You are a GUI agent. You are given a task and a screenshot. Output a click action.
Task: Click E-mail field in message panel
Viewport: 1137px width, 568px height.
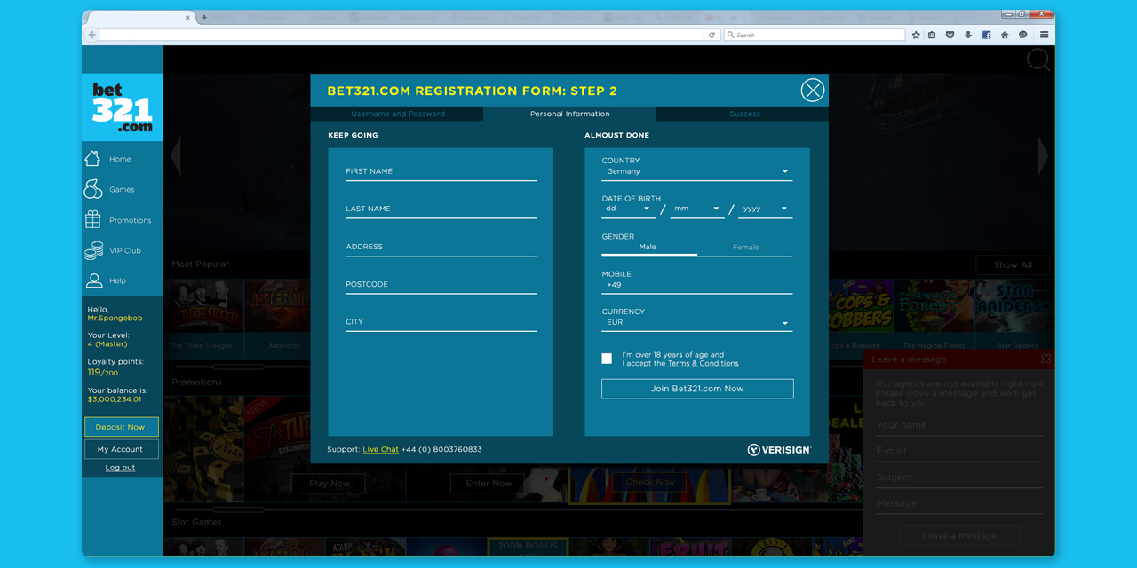coord(959,451)
